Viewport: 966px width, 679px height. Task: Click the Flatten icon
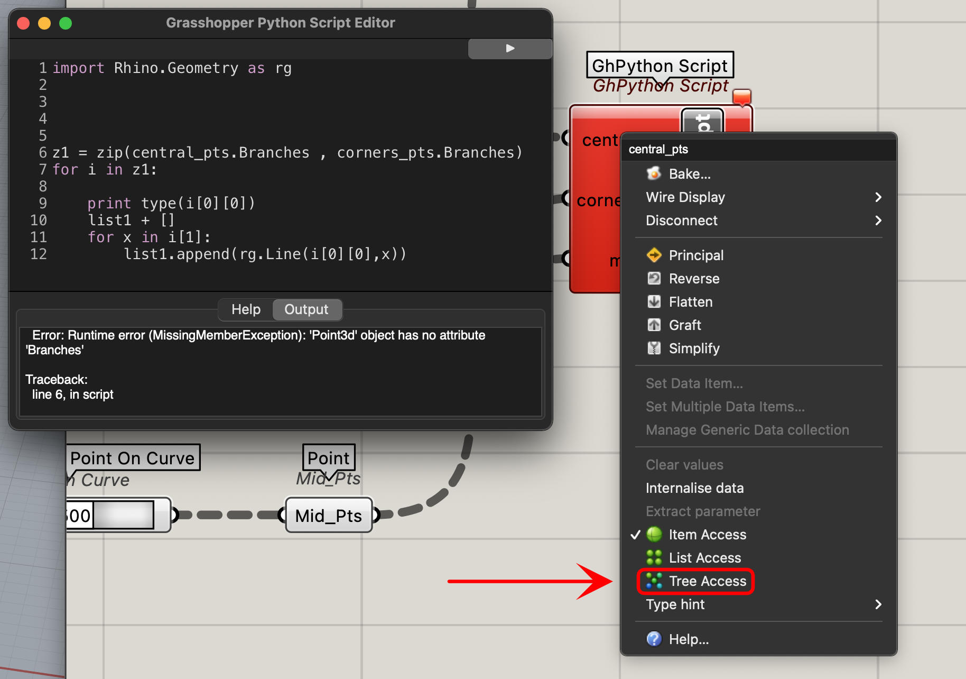tap(654, 301)
